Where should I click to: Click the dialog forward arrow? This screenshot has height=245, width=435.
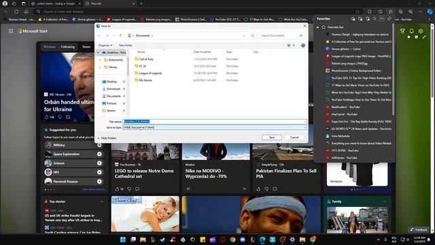107,35
